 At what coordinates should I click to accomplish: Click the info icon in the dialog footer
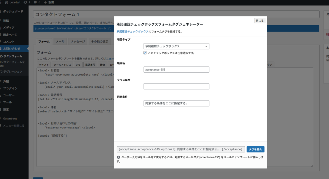click(118, 157)
